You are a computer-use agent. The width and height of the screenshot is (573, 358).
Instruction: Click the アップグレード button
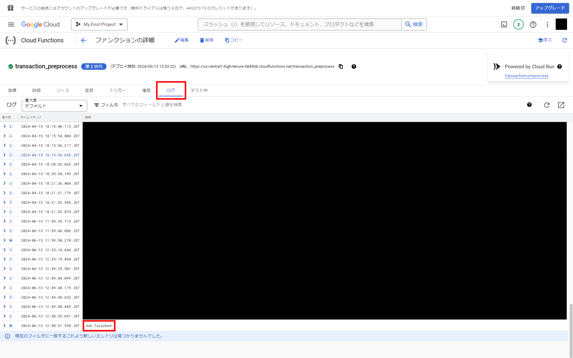549,8
